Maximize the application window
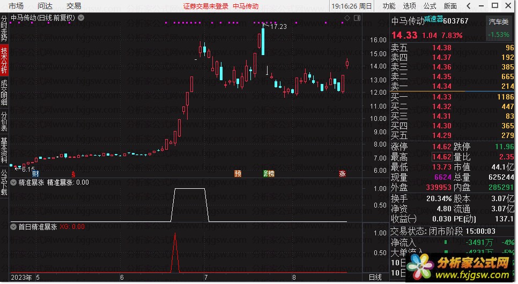 495,5
